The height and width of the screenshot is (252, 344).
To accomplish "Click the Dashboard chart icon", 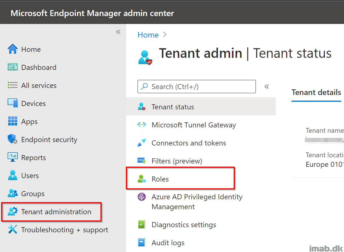I will pos(13,67).
